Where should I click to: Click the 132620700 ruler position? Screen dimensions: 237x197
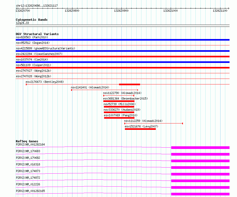(23, 11)
